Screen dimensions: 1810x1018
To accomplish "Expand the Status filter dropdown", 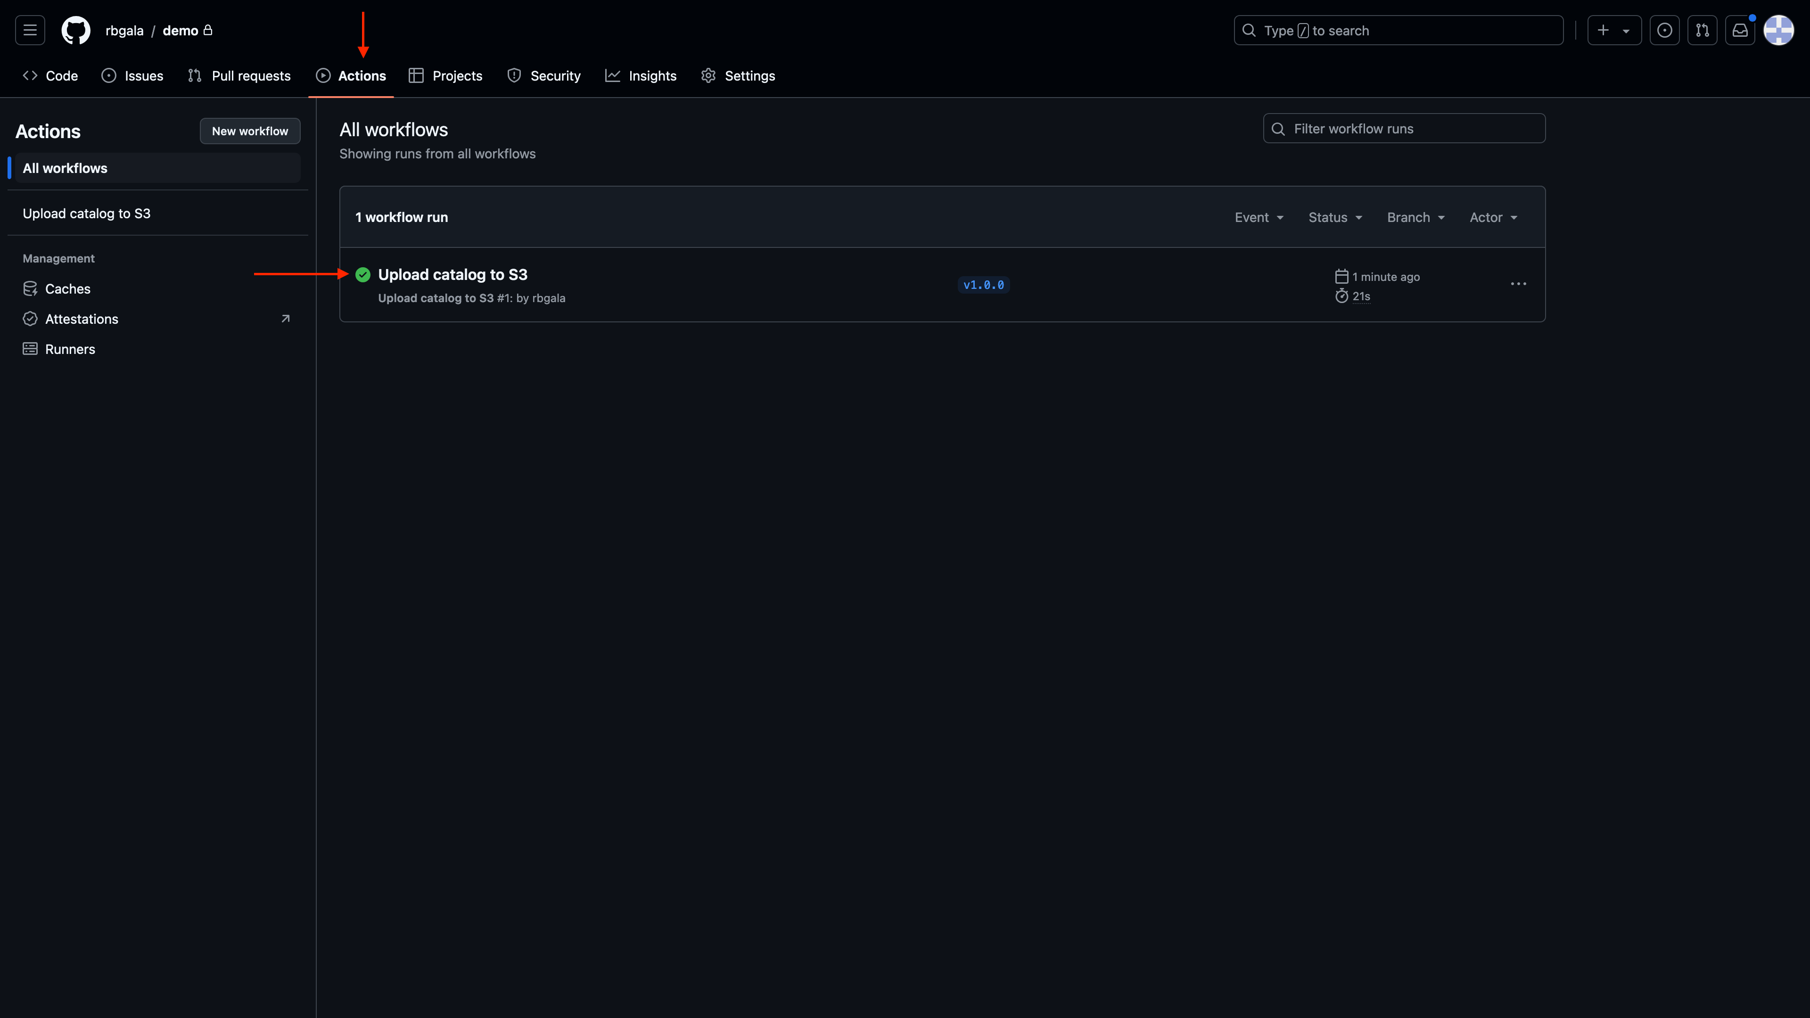I will 1335,217.
